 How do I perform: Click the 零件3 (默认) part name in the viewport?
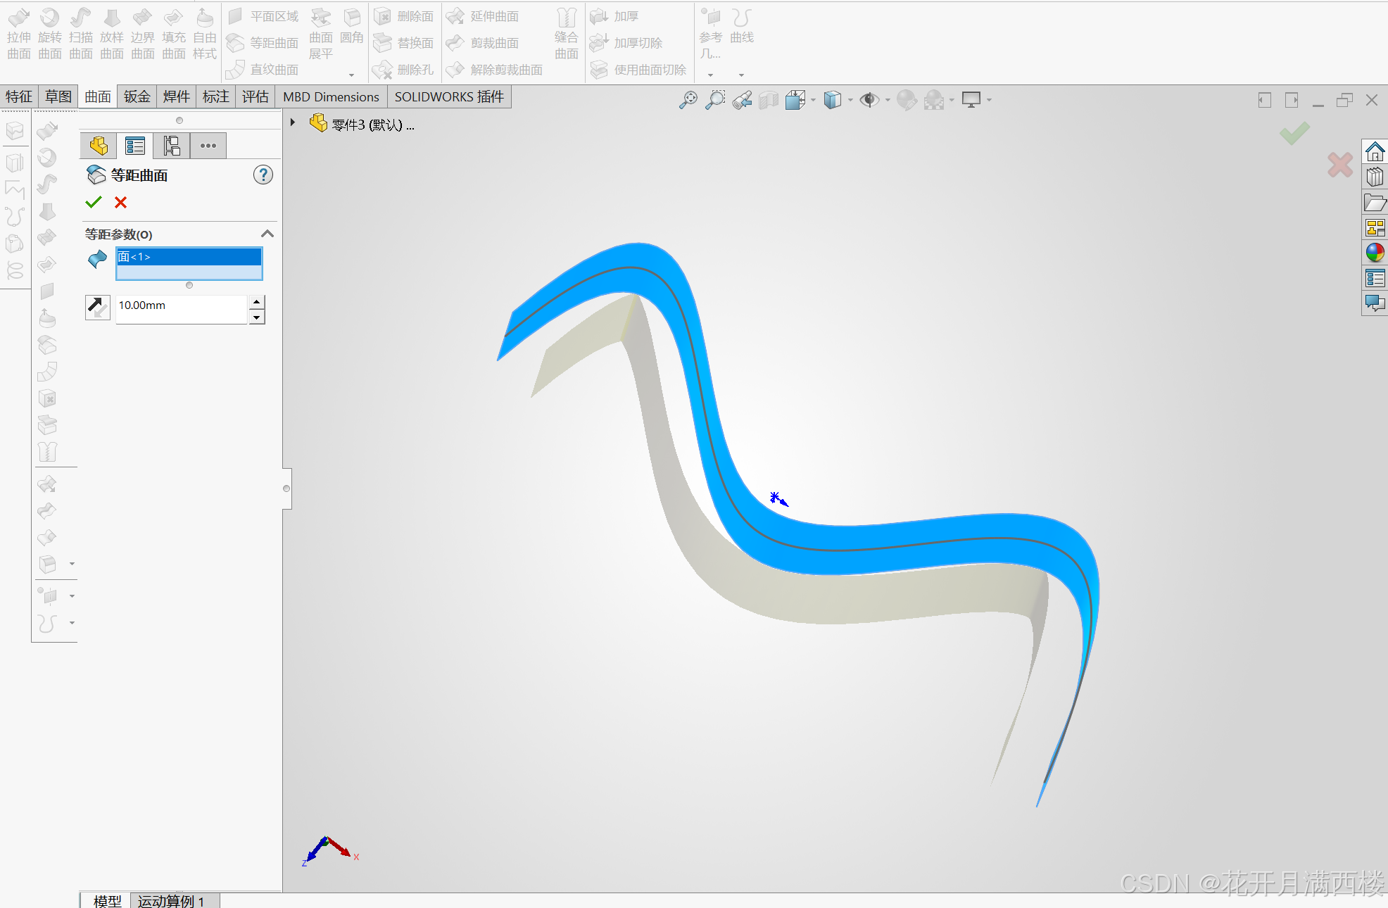pyautogui.click(x=367, y=125)
